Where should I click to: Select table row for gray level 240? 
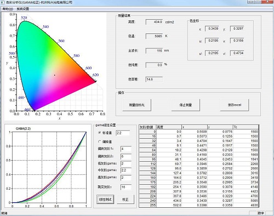pyautogui.click(x=199, y=201)
